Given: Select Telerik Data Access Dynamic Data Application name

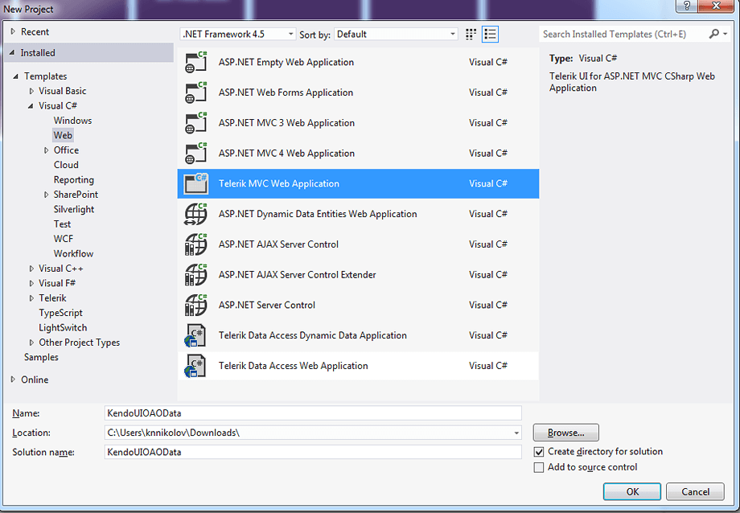Looking at the screenshot, I should coord(312,335).
